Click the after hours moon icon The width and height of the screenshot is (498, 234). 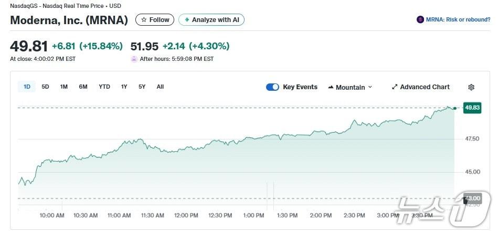click(x=134, y=59)
